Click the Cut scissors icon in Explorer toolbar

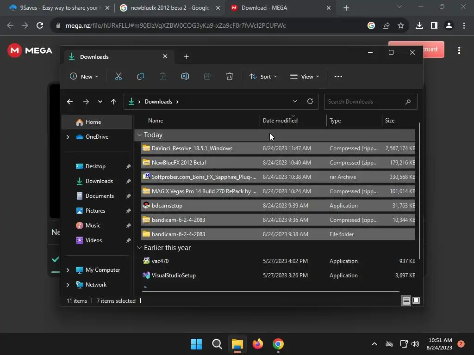click(118, 77)
